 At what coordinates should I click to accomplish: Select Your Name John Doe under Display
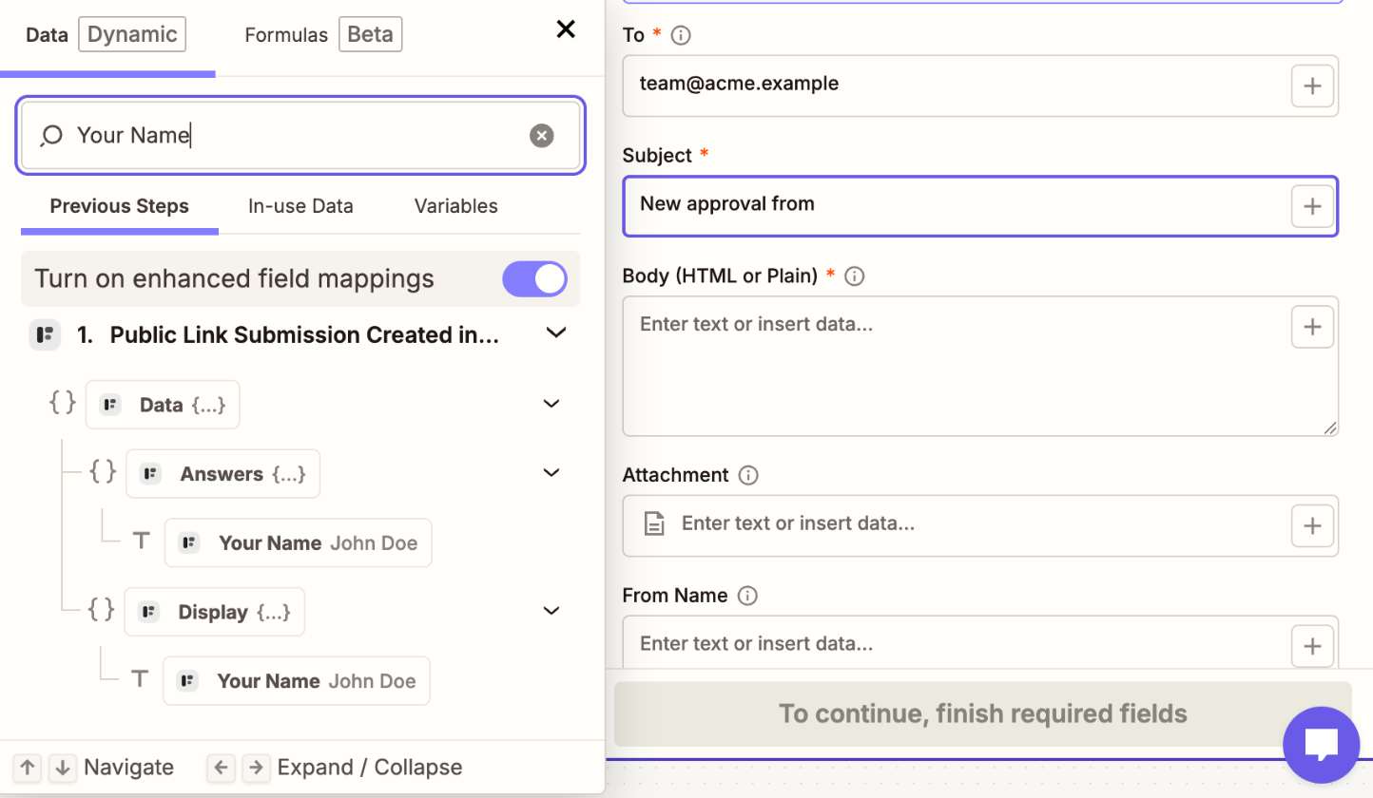(296, 681)
